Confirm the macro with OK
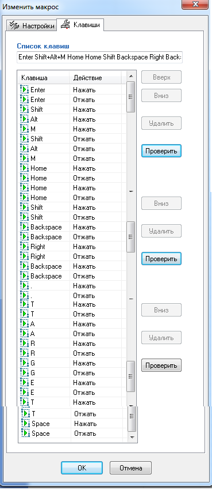The height and width of the screenshot is (490, 212). pos(82,468)
